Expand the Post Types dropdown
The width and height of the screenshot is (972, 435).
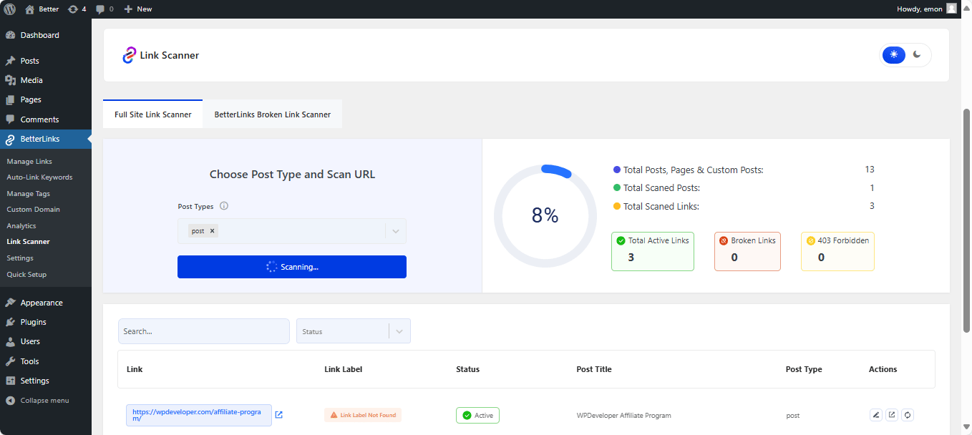[x=395, y=230]
